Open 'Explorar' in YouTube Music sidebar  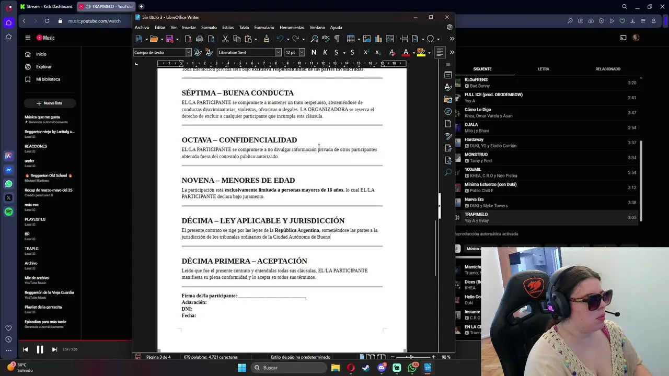39,67
